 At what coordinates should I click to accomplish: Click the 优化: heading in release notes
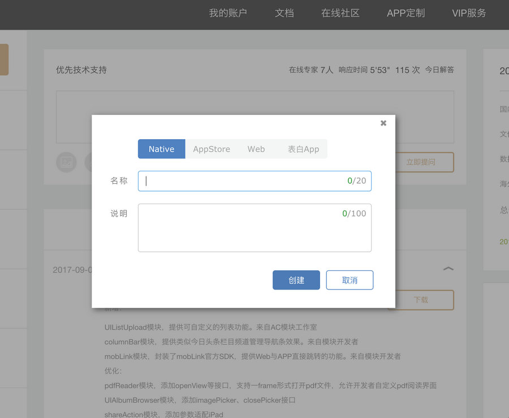click(113, 371)
